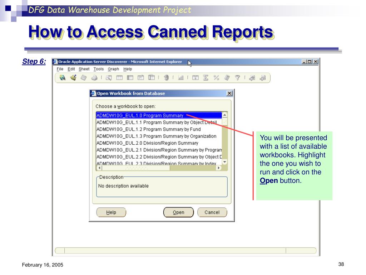Screen dimensions: 366x275
Task: Click the Open Workbook folder icon
Action: click(x=73, y=78)
